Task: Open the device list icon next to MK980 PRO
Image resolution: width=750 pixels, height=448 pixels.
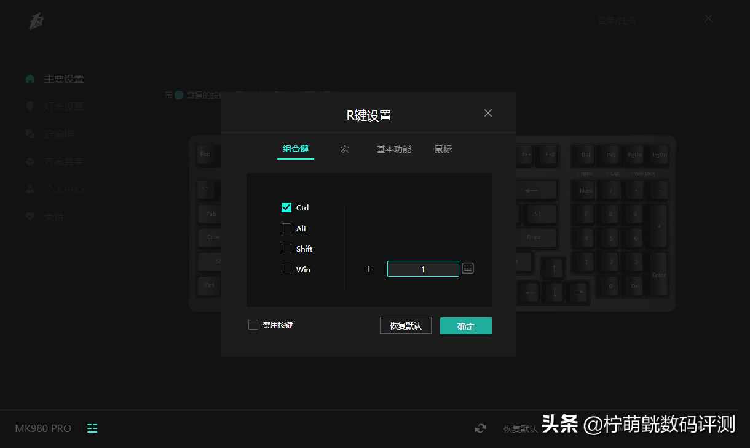Action: 92,428
